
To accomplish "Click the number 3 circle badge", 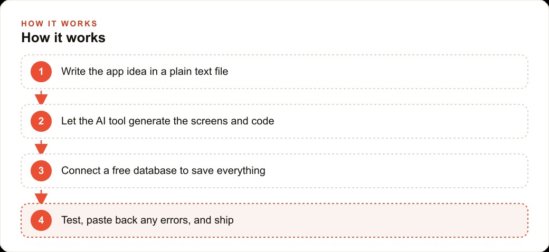I will 41,171.
